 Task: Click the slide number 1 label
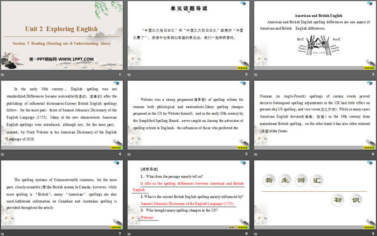(120, 74)
